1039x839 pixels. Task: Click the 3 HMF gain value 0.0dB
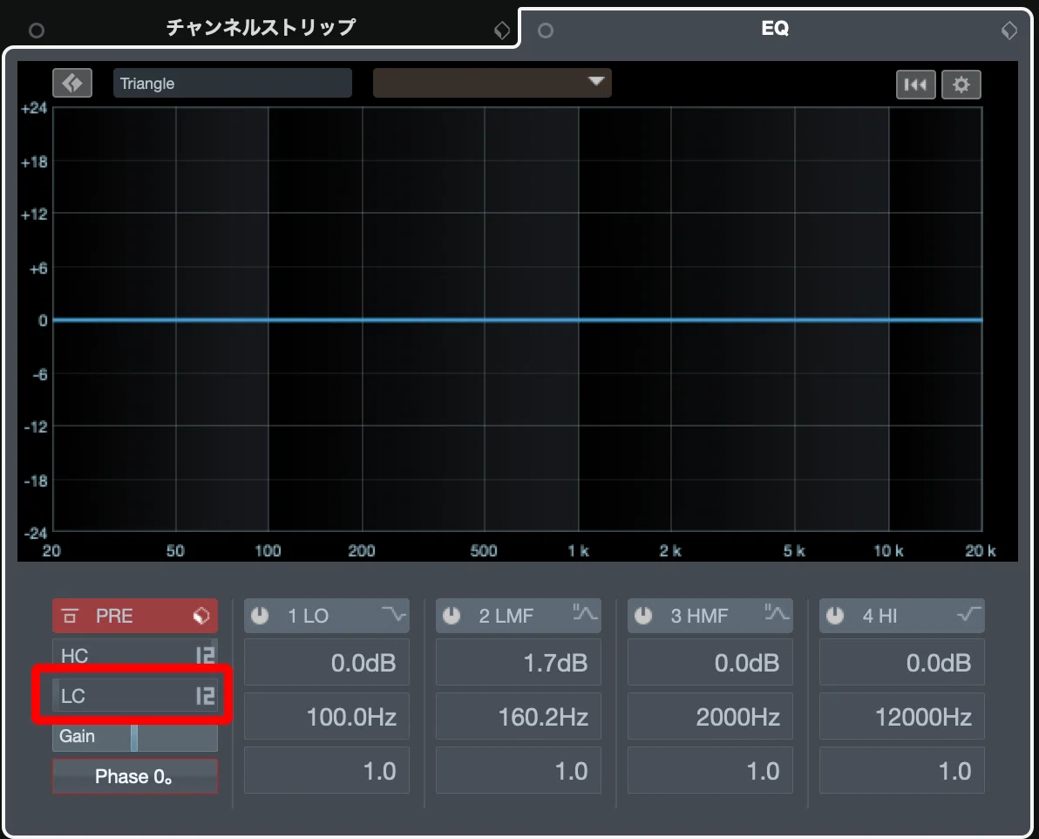point(710,662)
